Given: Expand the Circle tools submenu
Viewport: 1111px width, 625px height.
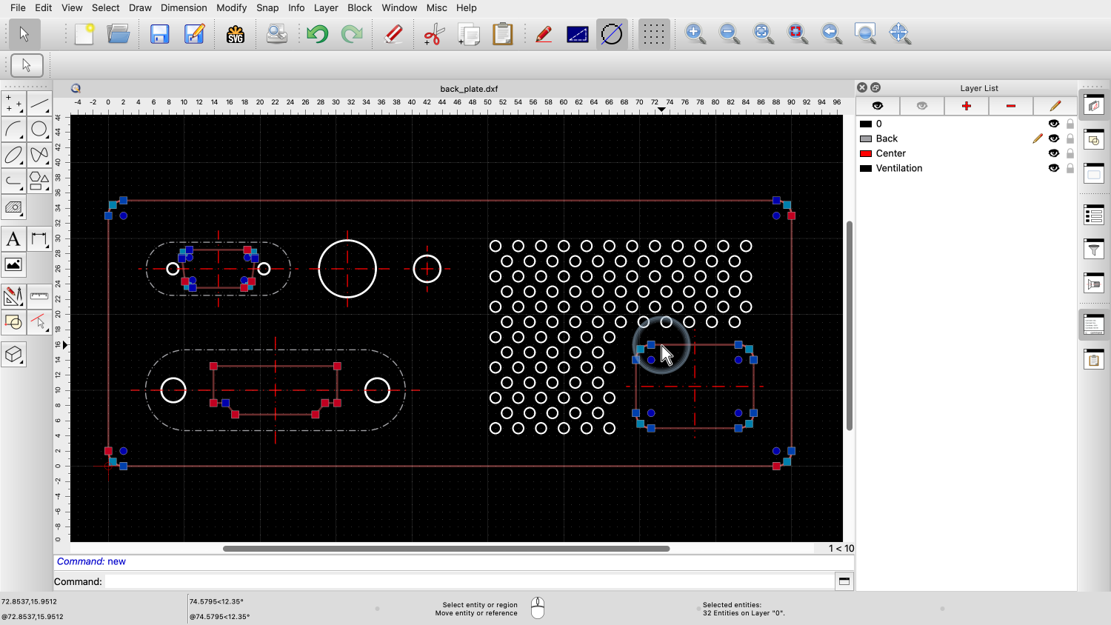Looking at the screenshot, I should [39, 130].
